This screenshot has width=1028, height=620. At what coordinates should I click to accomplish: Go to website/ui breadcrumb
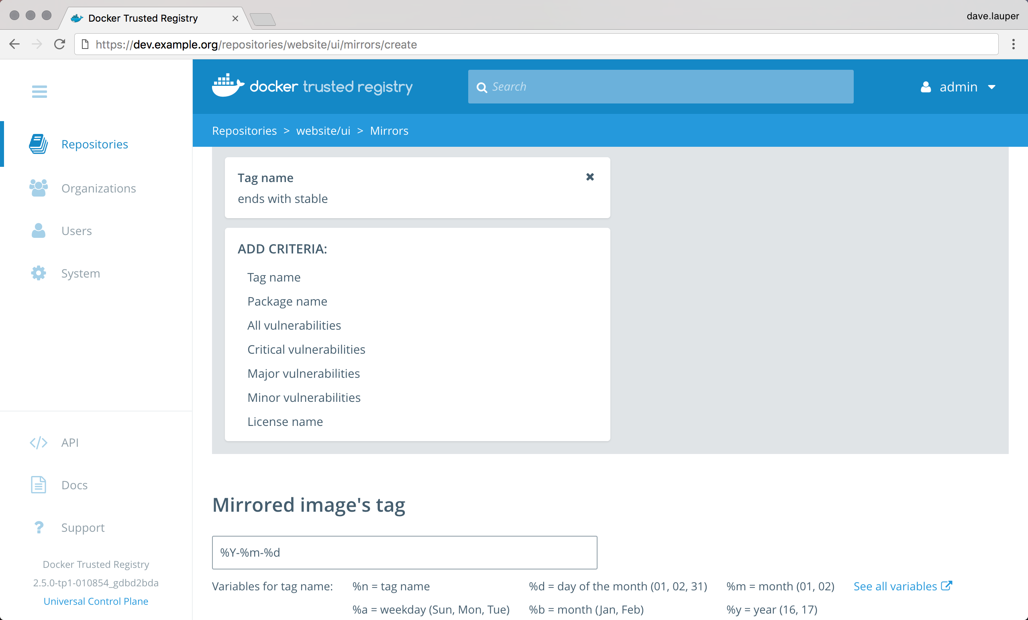[x=323, y=131]
